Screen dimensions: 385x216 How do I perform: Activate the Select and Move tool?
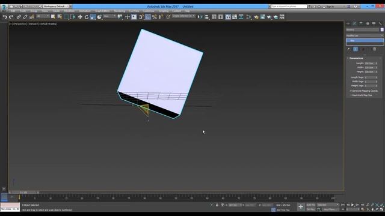pyautogui.click(x=80, y=17)
